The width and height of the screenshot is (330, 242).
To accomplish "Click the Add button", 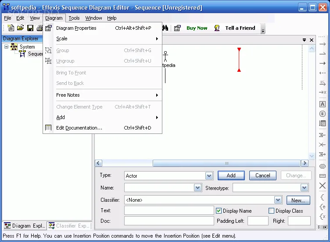I will click(231, 175).
